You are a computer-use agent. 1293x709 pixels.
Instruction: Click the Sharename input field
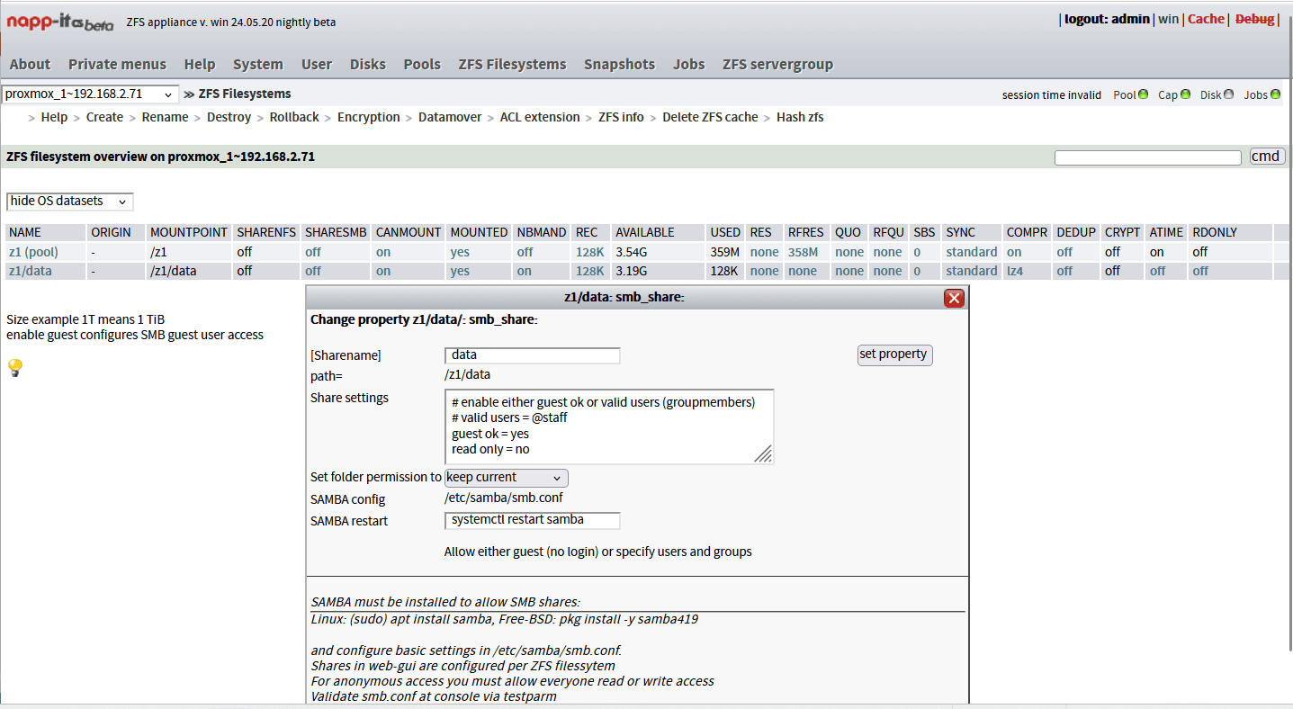pyautogui.click(x=533, y=355)
